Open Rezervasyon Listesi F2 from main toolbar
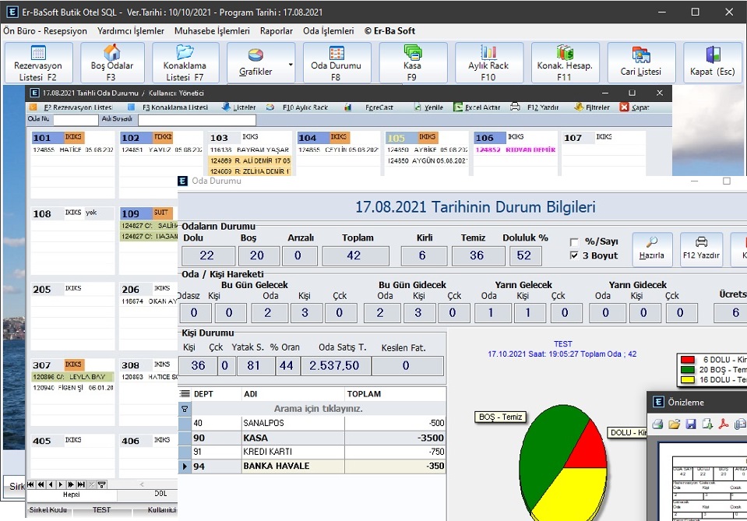The image size is (747, 521). click(39, 62)
